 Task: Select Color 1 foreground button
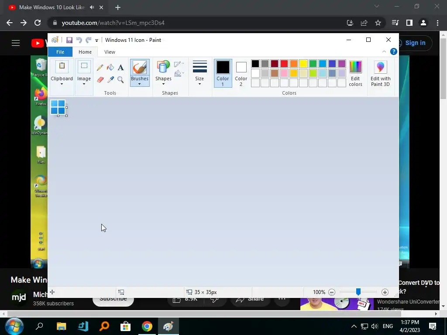point(223,73)
